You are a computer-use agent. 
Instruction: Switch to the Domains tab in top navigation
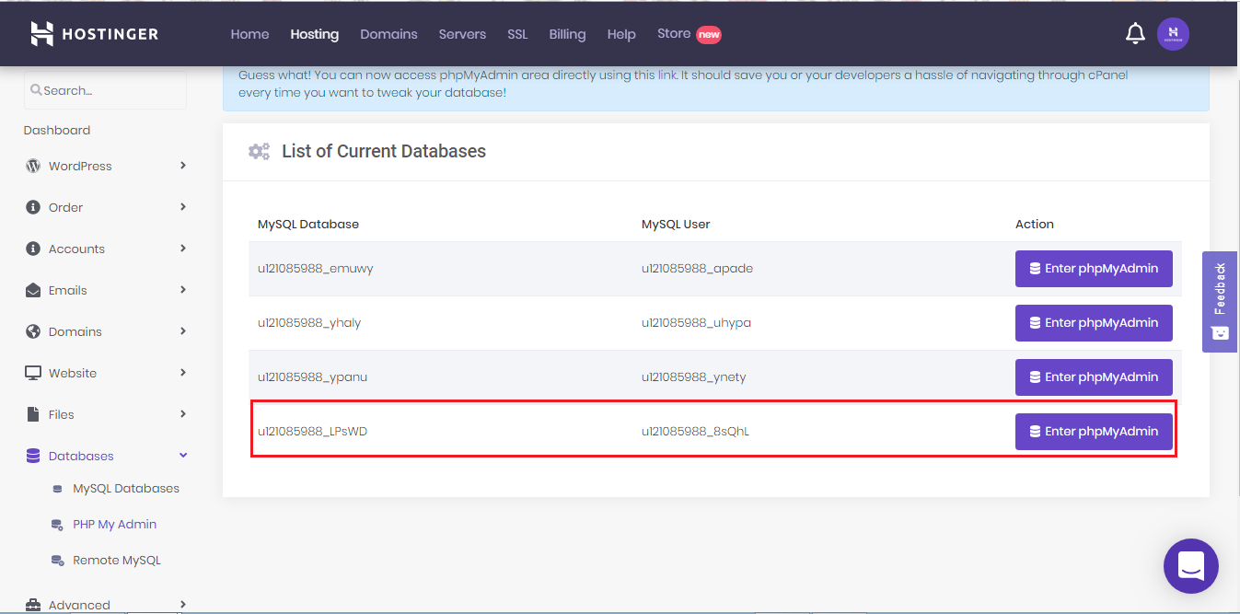pyautogui.click(x=388, y=34)
